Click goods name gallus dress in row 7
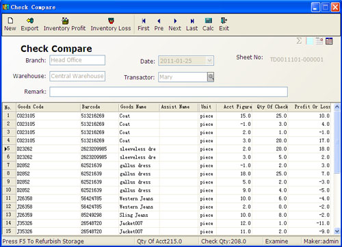The image size is (342, 247). pyautogui.click(x=135, y=166)
